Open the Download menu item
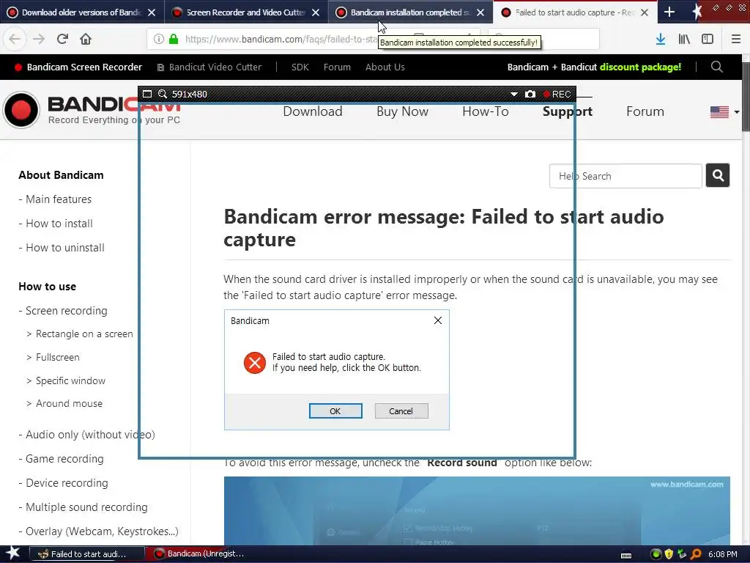Screen dimensions: 750x563 click(x=312, y=111)
